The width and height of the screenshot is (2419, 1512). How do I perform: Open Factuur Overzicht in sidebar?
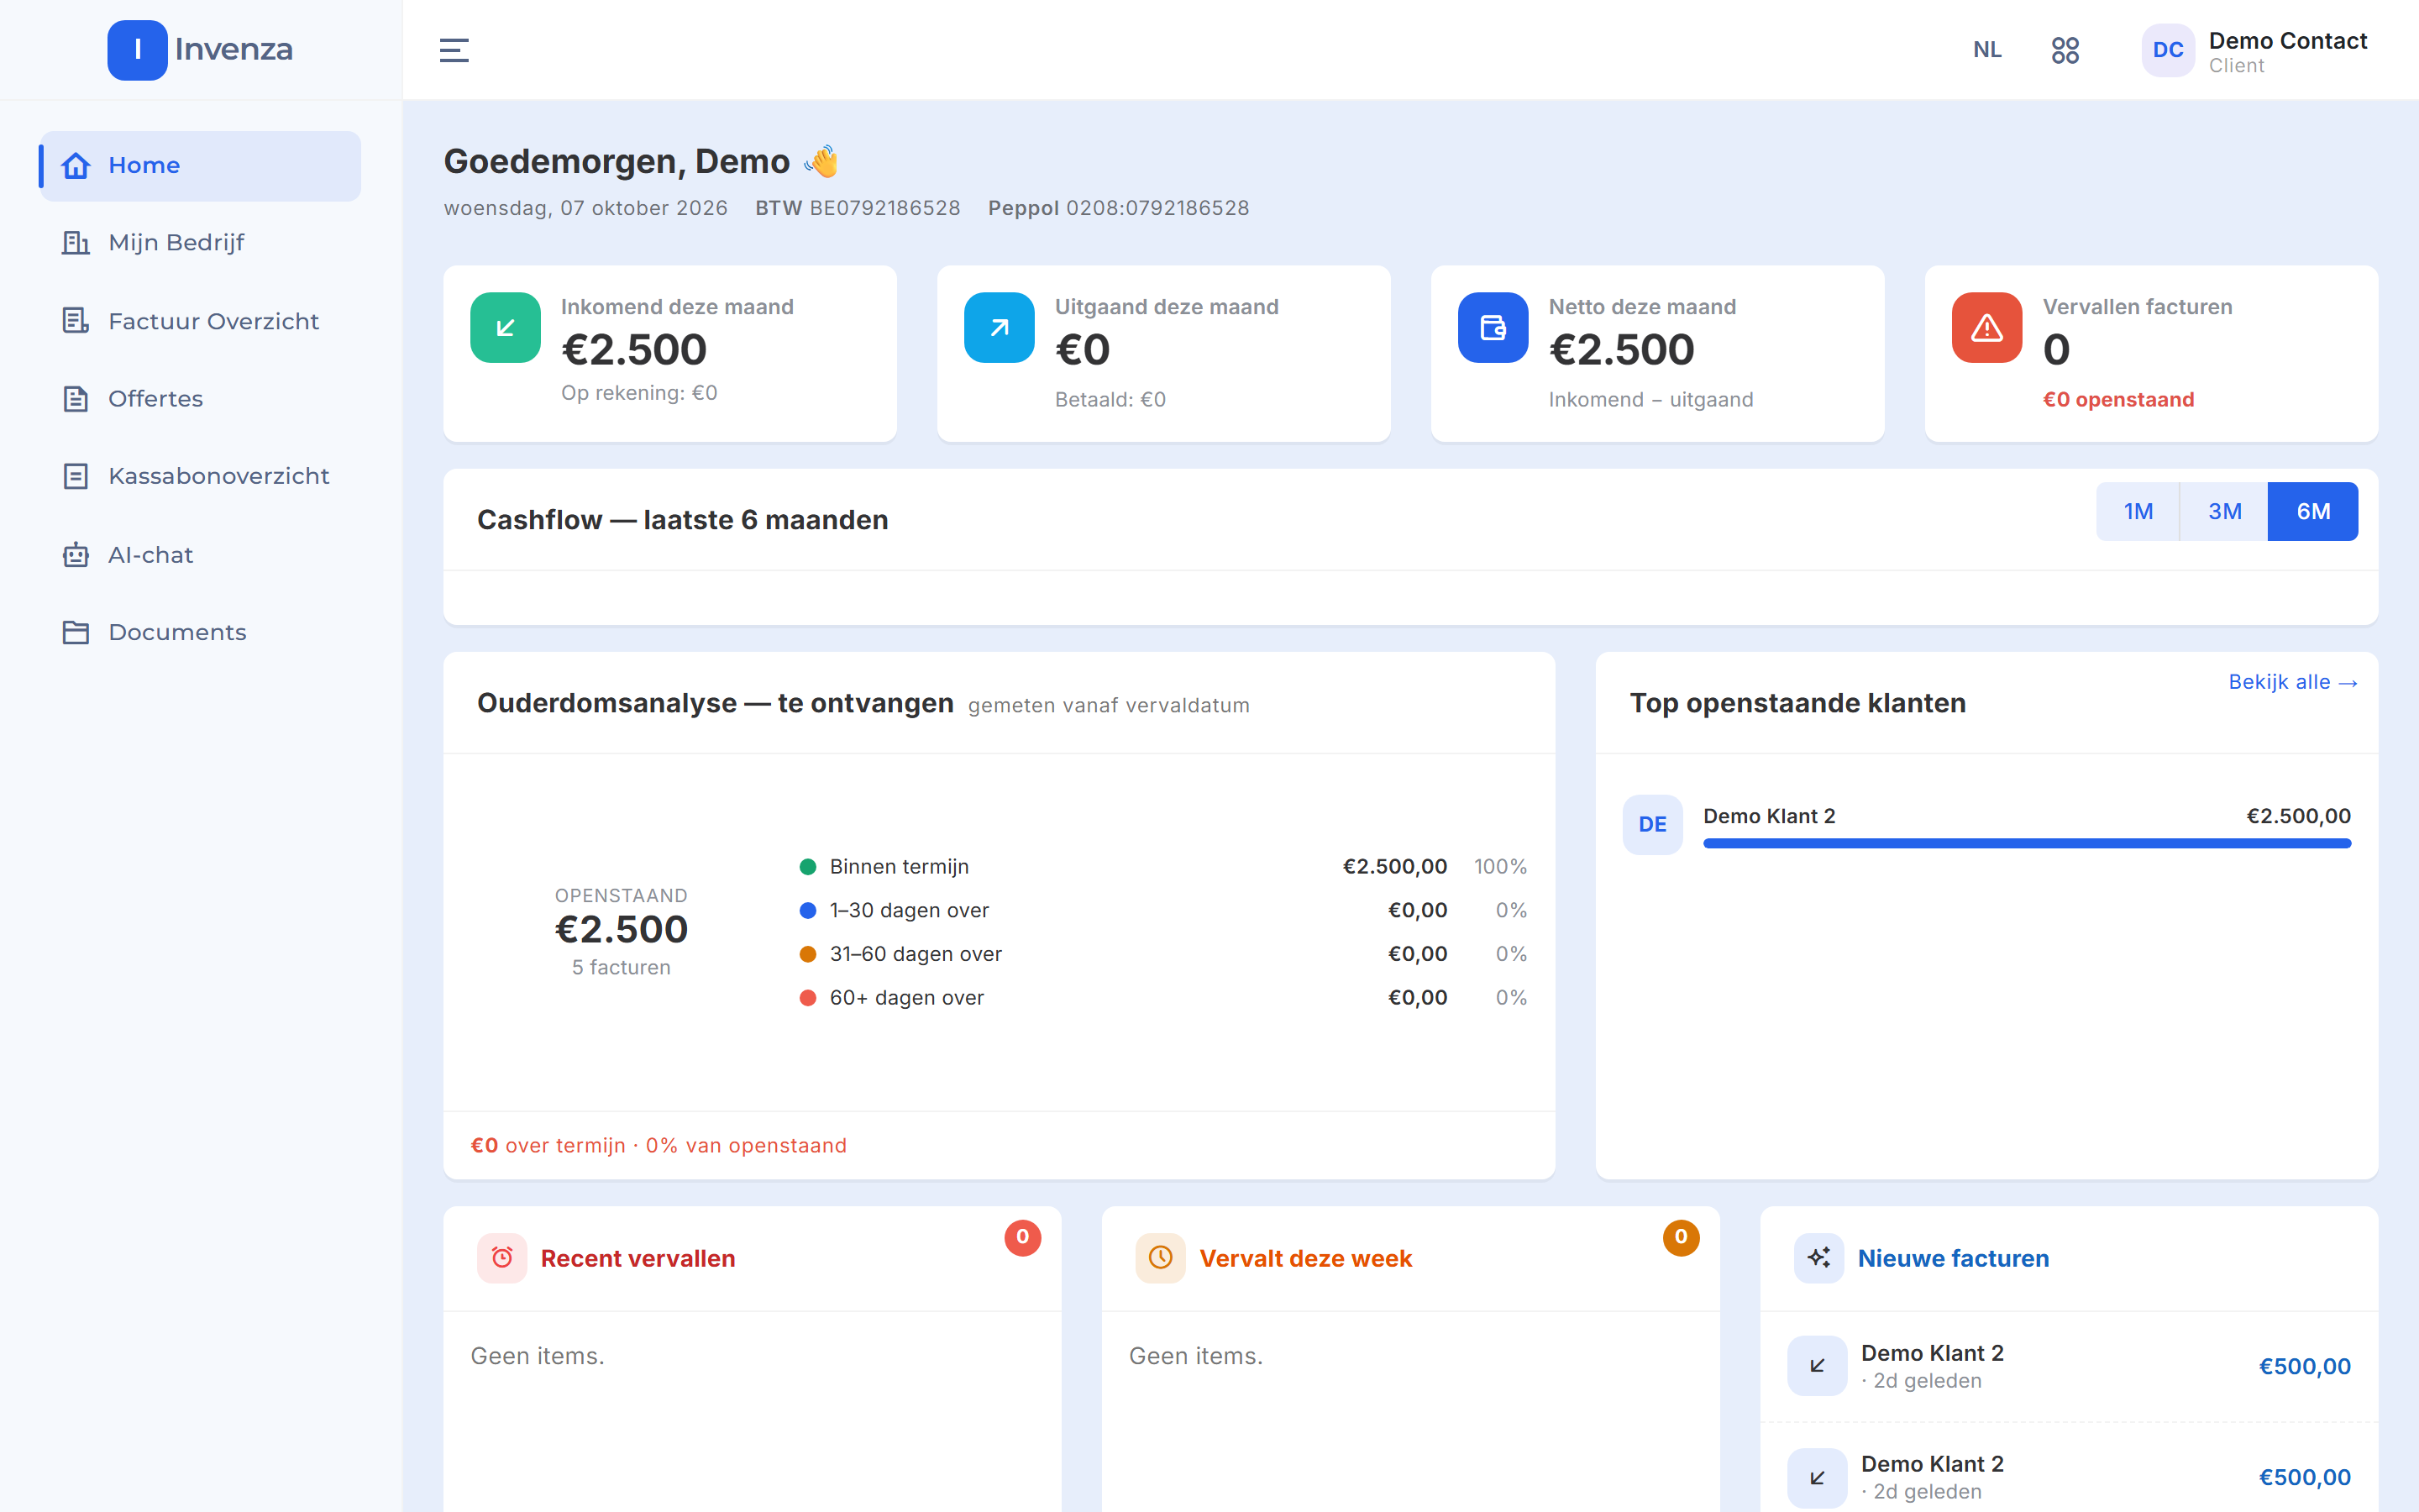click(200, 321)
